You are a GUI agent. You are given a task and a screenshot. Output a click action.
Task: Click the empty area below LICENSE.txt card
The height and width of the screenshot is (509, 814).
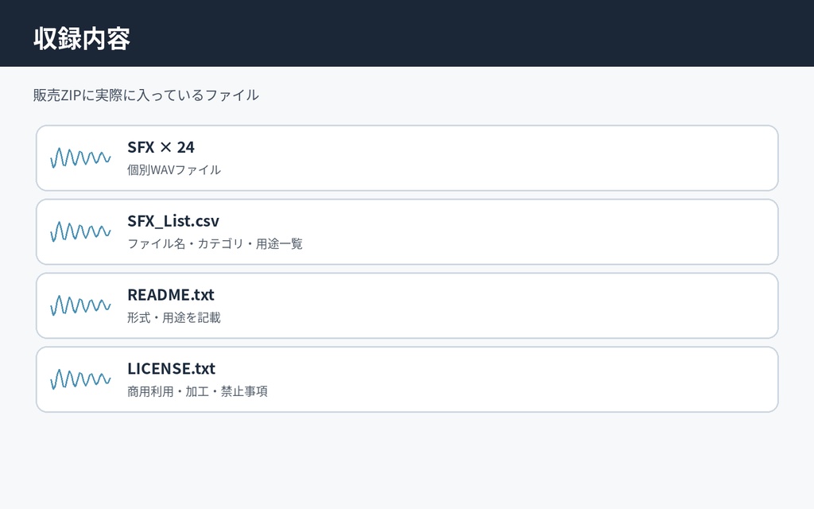[x=407, y=460]
